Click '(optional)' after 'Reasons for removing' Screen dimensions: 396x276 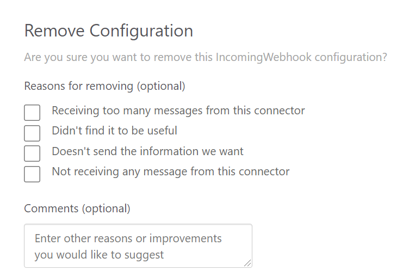(161, 86)
